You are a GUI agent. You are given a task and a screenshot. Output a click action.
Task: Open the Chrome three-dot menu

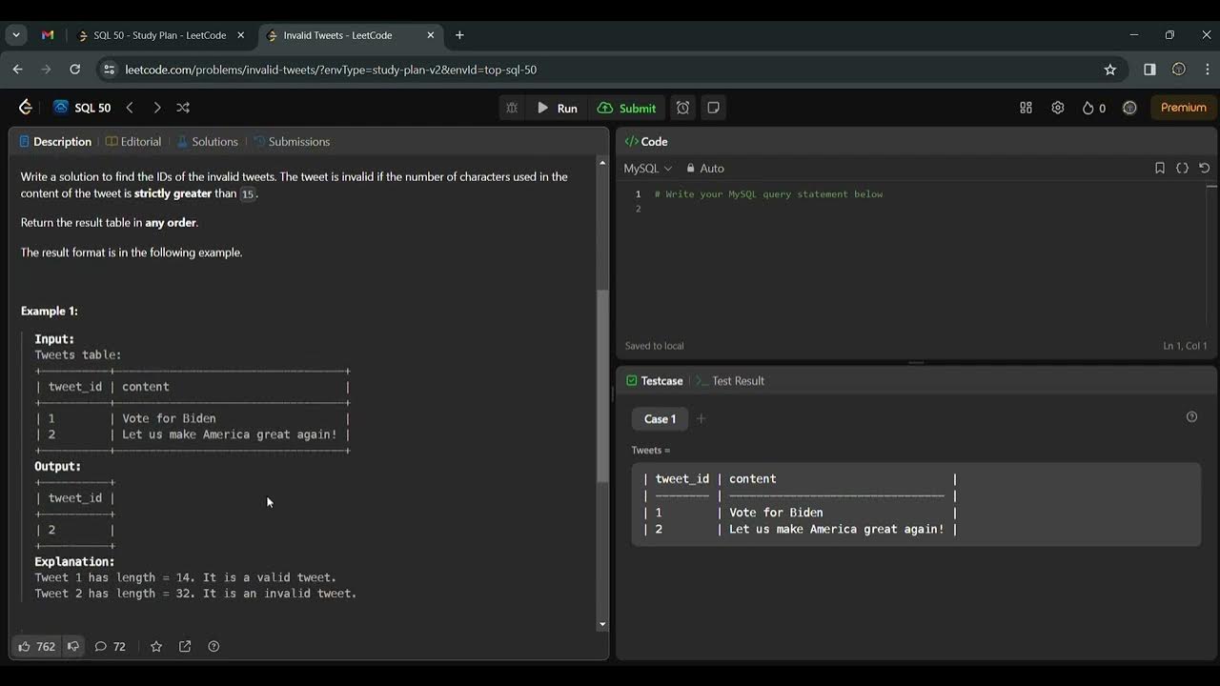tap(1208, 70)
